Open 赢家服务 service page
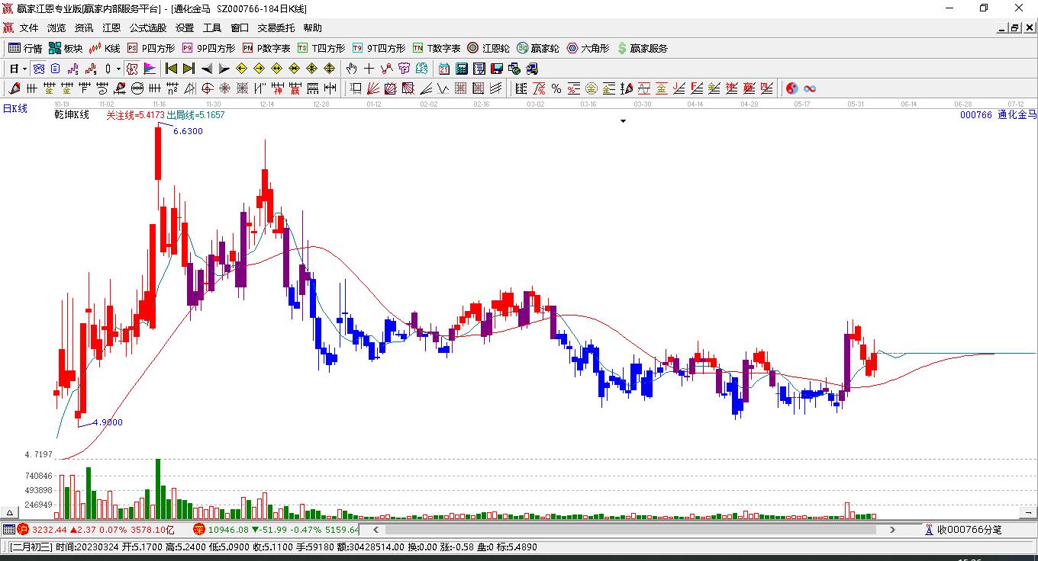Screen dimensions: 1038x561 click(x=642, y=48)
